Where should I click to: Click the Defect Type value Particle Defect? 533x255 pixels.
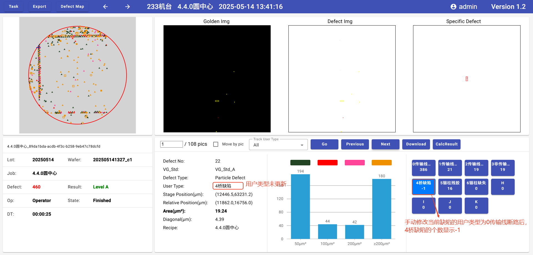tap(230, 178)
